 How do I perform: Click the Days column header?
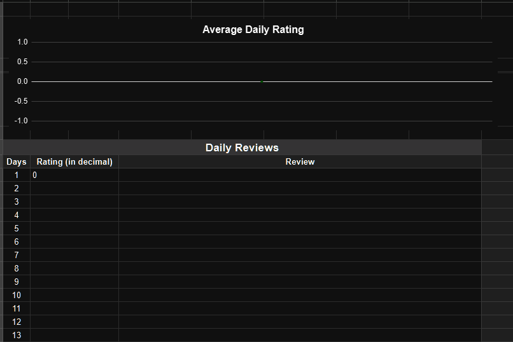click(x=17, y=161)
